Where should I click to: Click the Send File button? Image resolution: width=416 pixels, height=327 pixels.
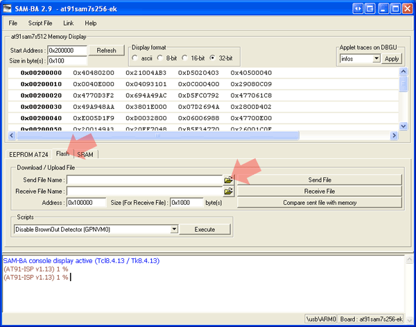coord(320,180)
